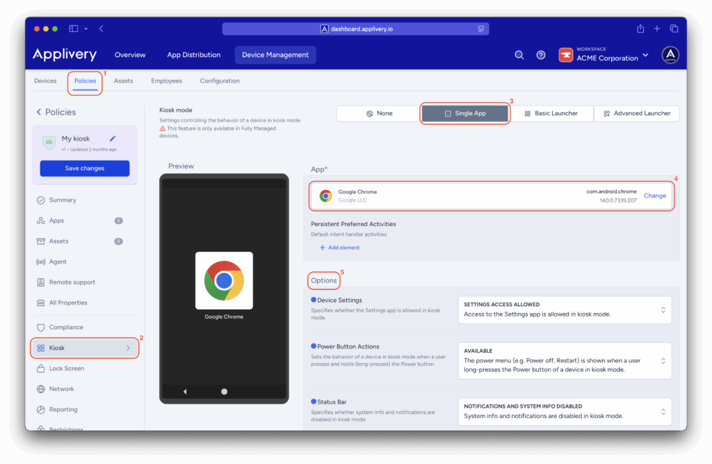Open the Device Settings dropdown
This screenshot has width=712, height=464.
(565, 310)
